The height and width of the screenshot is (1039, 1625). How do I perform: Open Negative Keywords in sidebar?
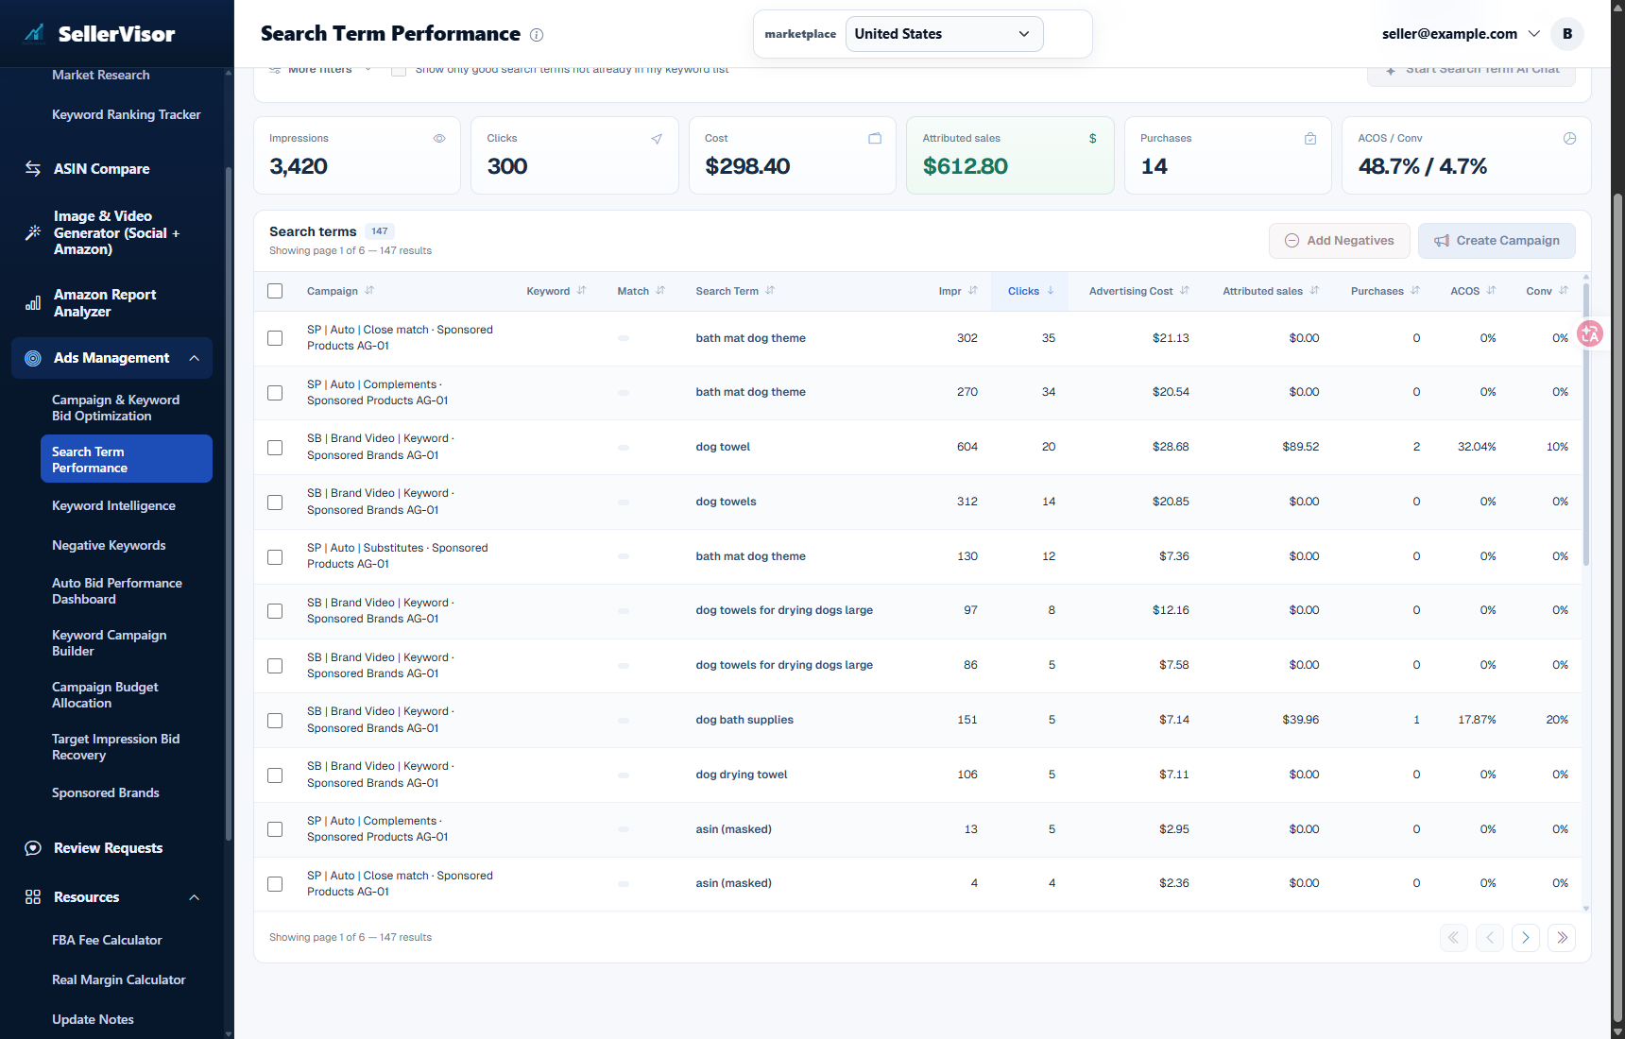click(x=109, y=546)
